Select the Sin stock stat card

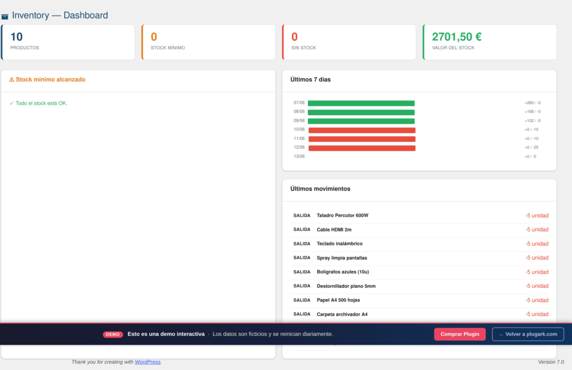click(x=349, y=42)
